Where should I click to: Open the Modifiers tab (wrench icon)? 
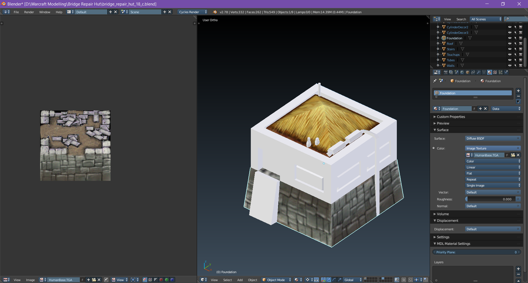coord(479,72)
